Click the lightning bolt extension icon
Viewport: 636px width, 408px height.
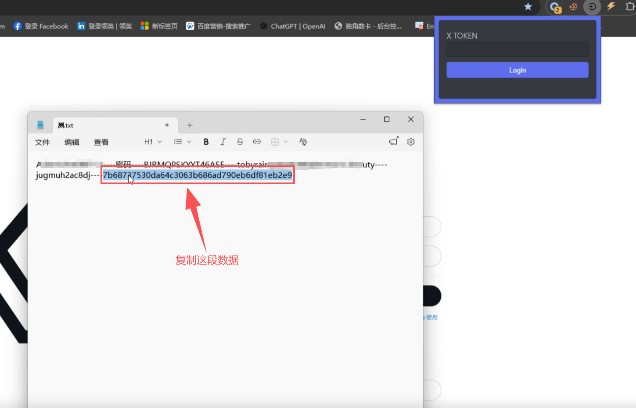pyautogui.click(x=611, y=7)
